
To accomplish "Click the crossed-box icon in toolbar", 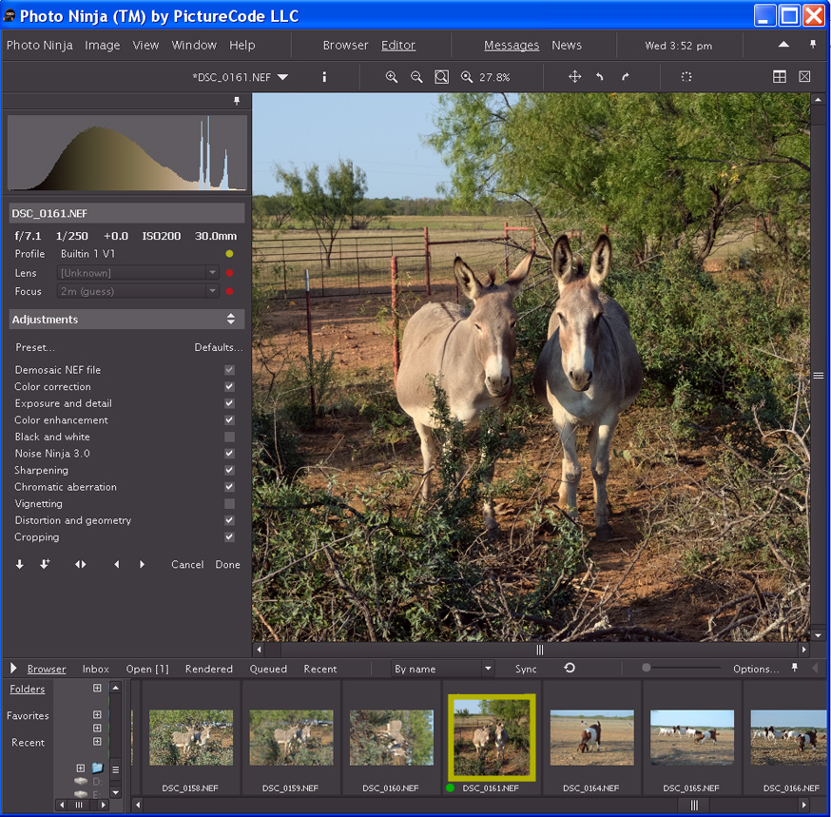I will pyautogui.click(x=804, y=77).
